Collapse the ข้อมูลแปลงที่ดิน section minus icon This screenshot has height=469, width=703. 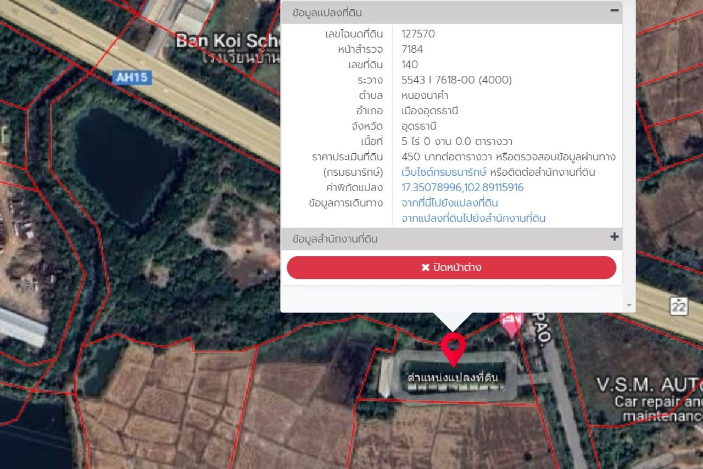pyautogui.click(x=614, y=10)
